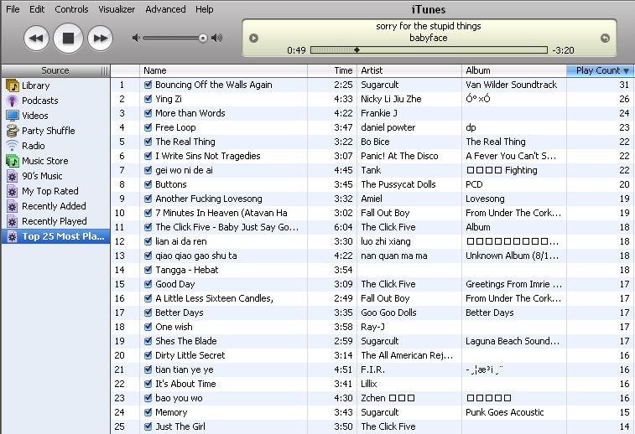Uncheck the Good Day checkbox
Screen dimensions: 635x434
click(148, 284)
